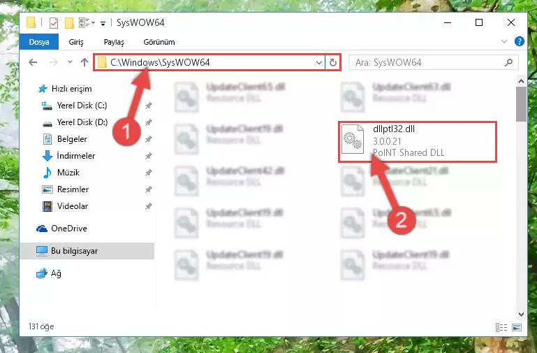Switch to the Giriş ribbon tab

click(x=76, y=42)
